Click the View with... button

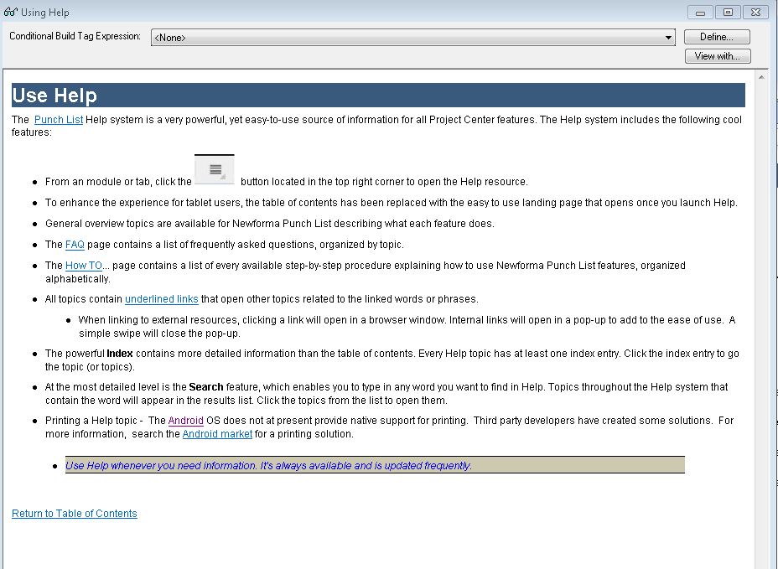click(x=718, y=56)
